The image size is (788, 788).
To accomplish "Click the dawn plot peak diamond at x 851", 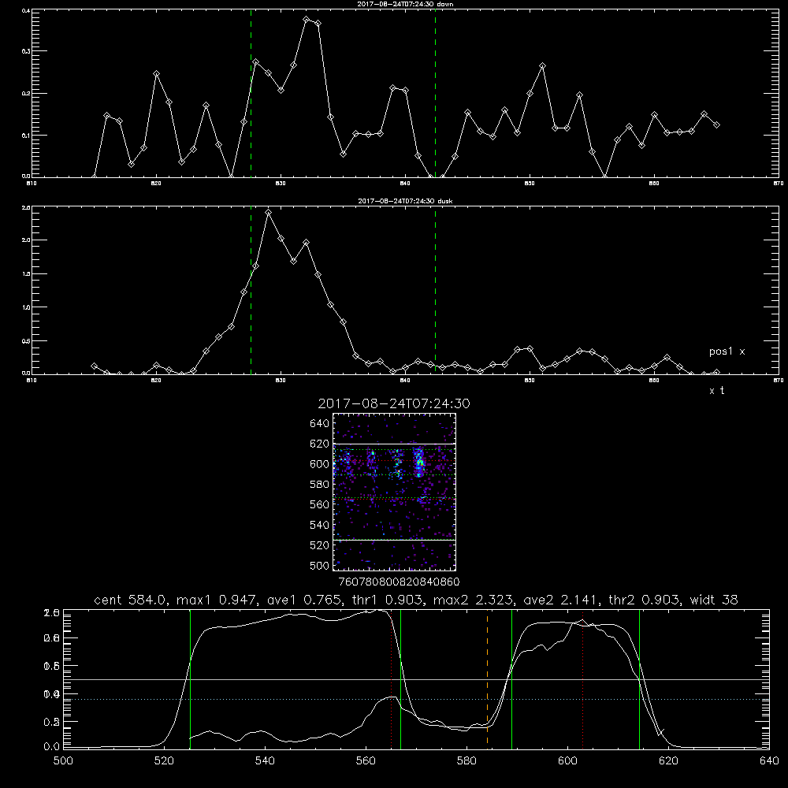I will coord(542,66).
